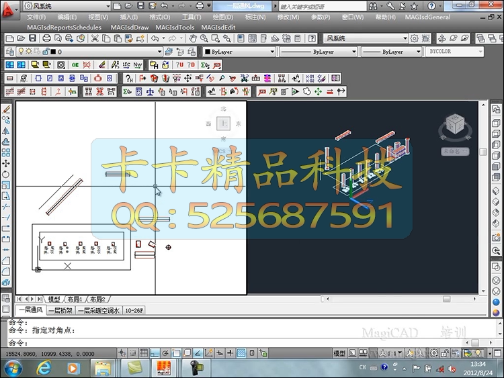The image size is (504, 378).
Task: Toggle 3D Object Snap in status bar
Action: (x=187, y=353)
